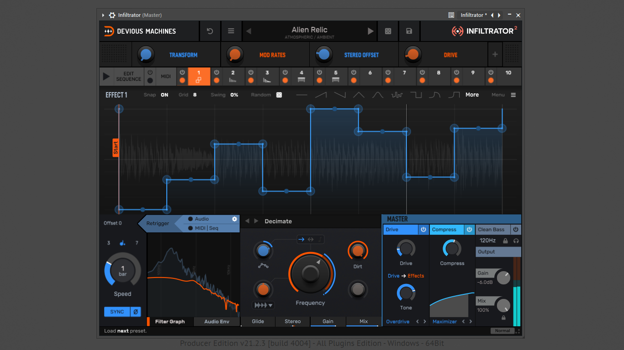
Task: Select the MIDI | Seq retrigger option
Action: 203,228
